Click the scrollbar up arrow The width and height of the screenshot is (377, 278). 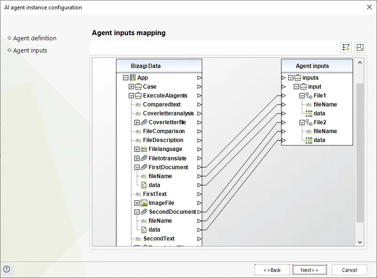pos(360,62)
